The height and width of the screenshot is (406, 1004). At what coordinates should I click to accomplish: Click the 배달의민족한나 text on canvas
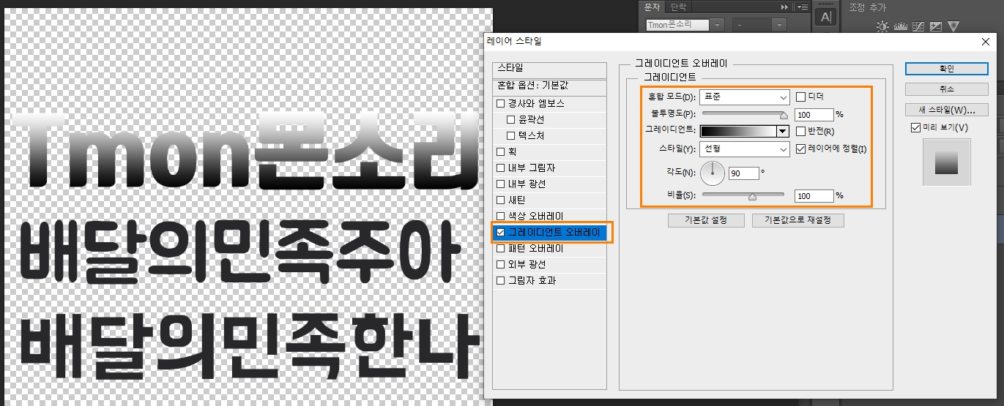(x=249, y=345)
